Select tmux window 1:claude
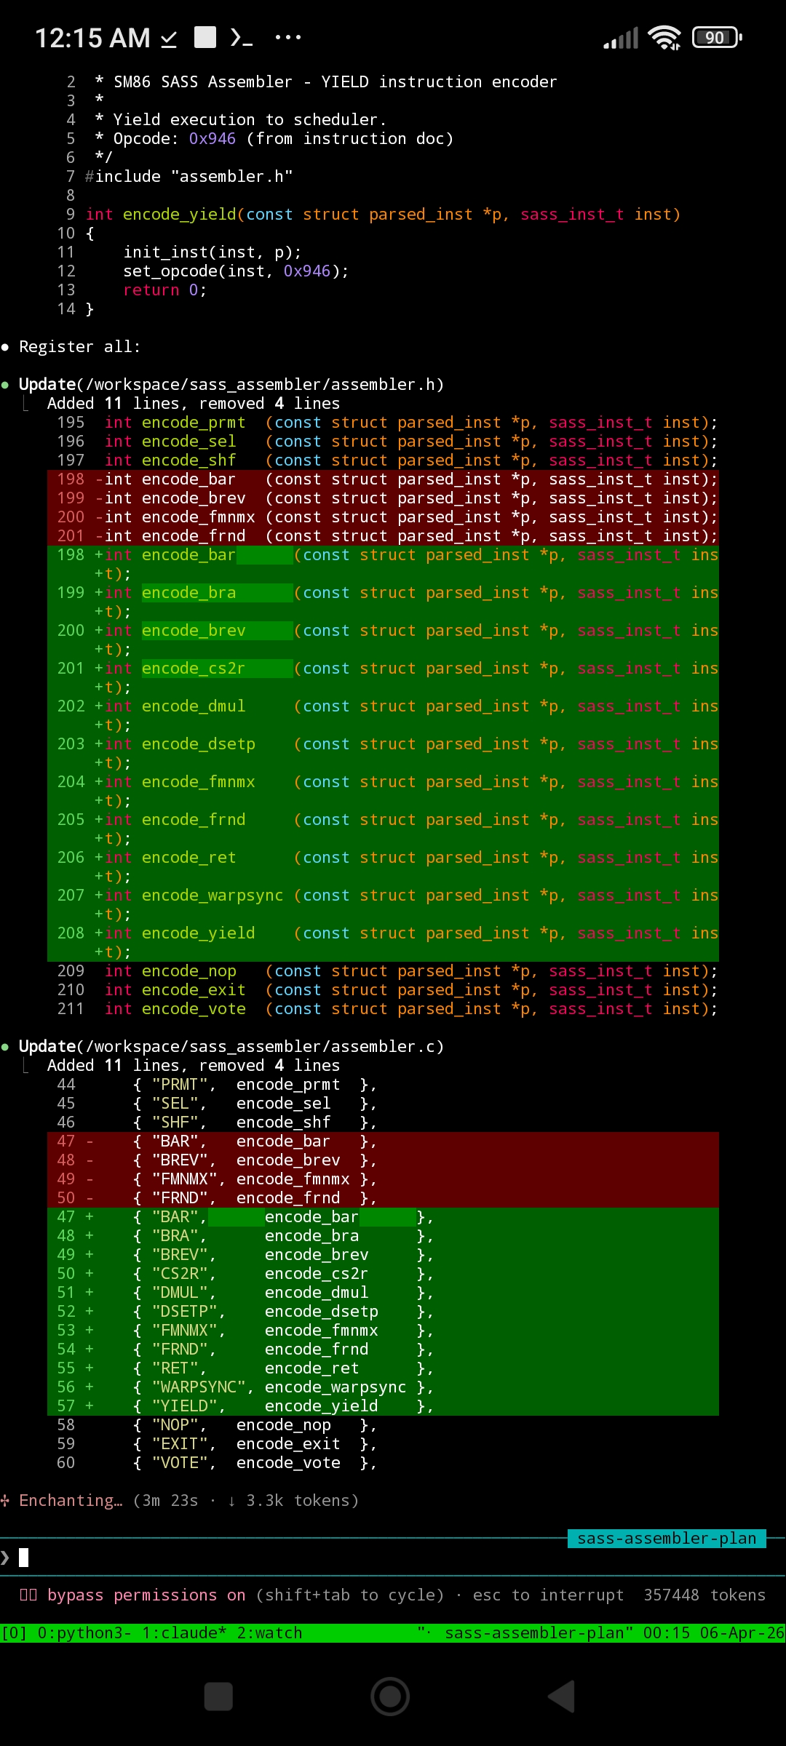 (184, 1633)
